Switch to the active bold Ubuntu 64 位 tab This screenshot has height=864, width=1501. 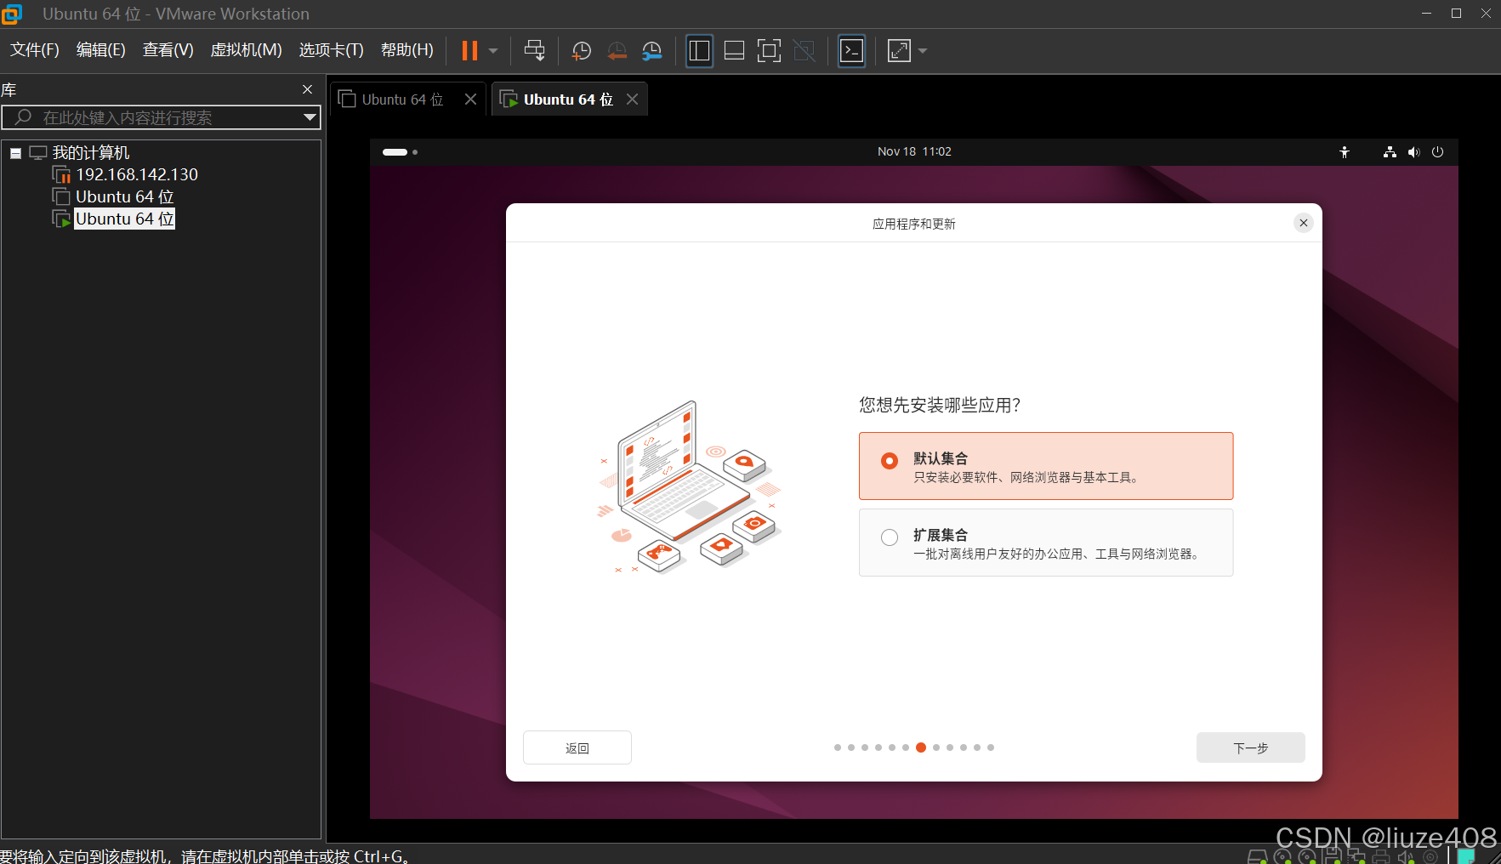(x=568, y=99)
